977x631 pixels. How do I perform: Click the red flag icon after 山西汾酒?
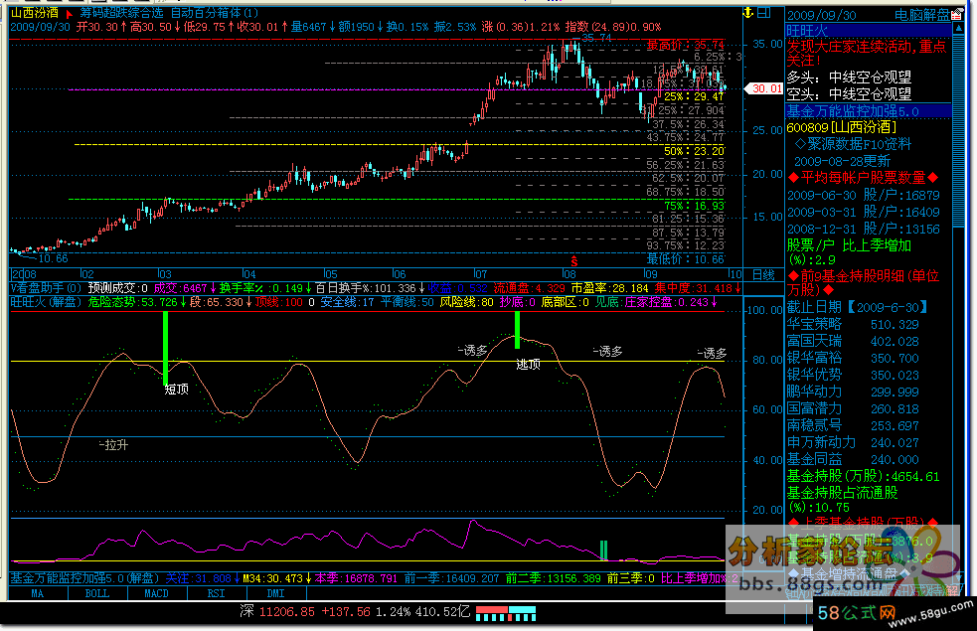pyautogui.click(x=70, y=13)
